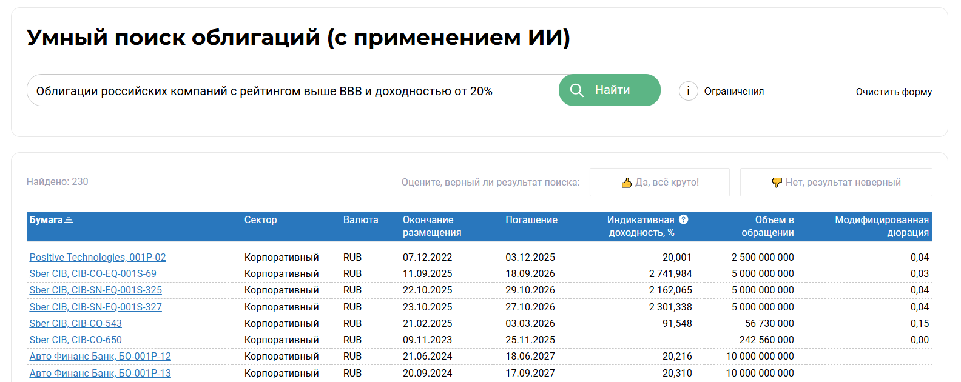Open Авто Финанс Банк, БО-001P-12 bond

click(x=100, y=357)
